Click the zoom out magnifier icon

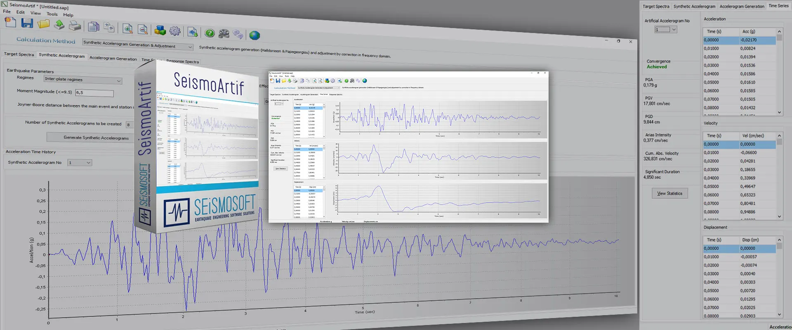[x=143, y=29]
